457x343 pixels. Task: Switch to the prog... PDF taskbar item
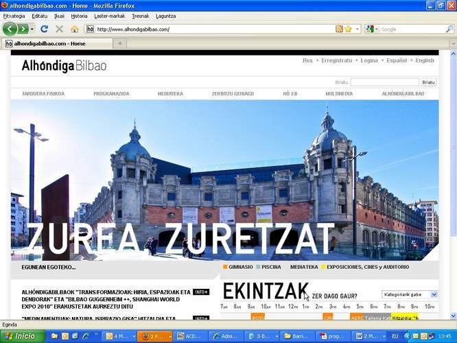pos(333,336)
